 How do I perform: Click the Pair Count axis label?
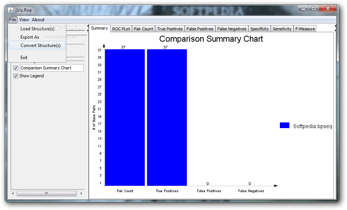click(x=125, y=191)
